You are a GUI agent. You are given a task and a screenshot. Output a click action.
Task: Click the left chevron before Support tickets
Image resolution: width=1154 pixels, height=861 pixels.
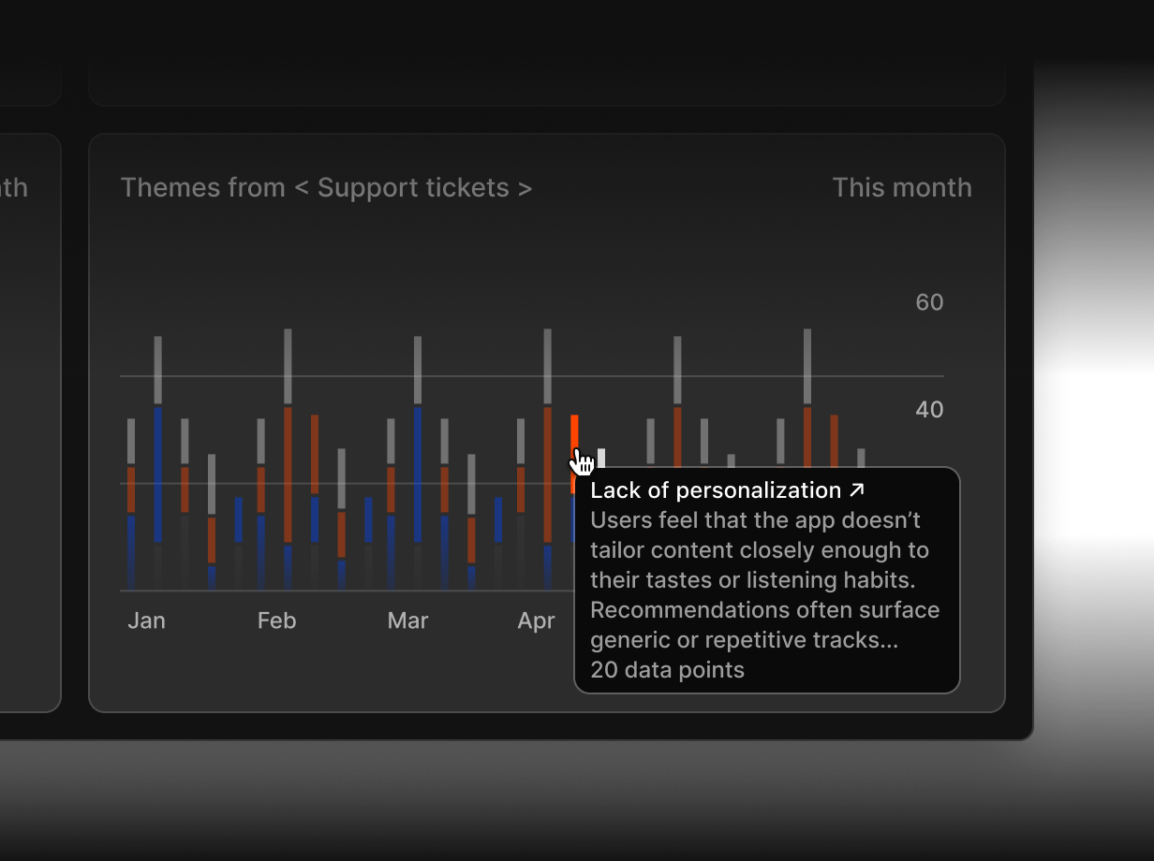pyautogui.click(x=302, y=188)
